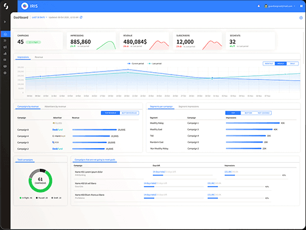Switch to the Revenue chart tab
The height and width of the screenshot is (230, 306).
point(39,57)
